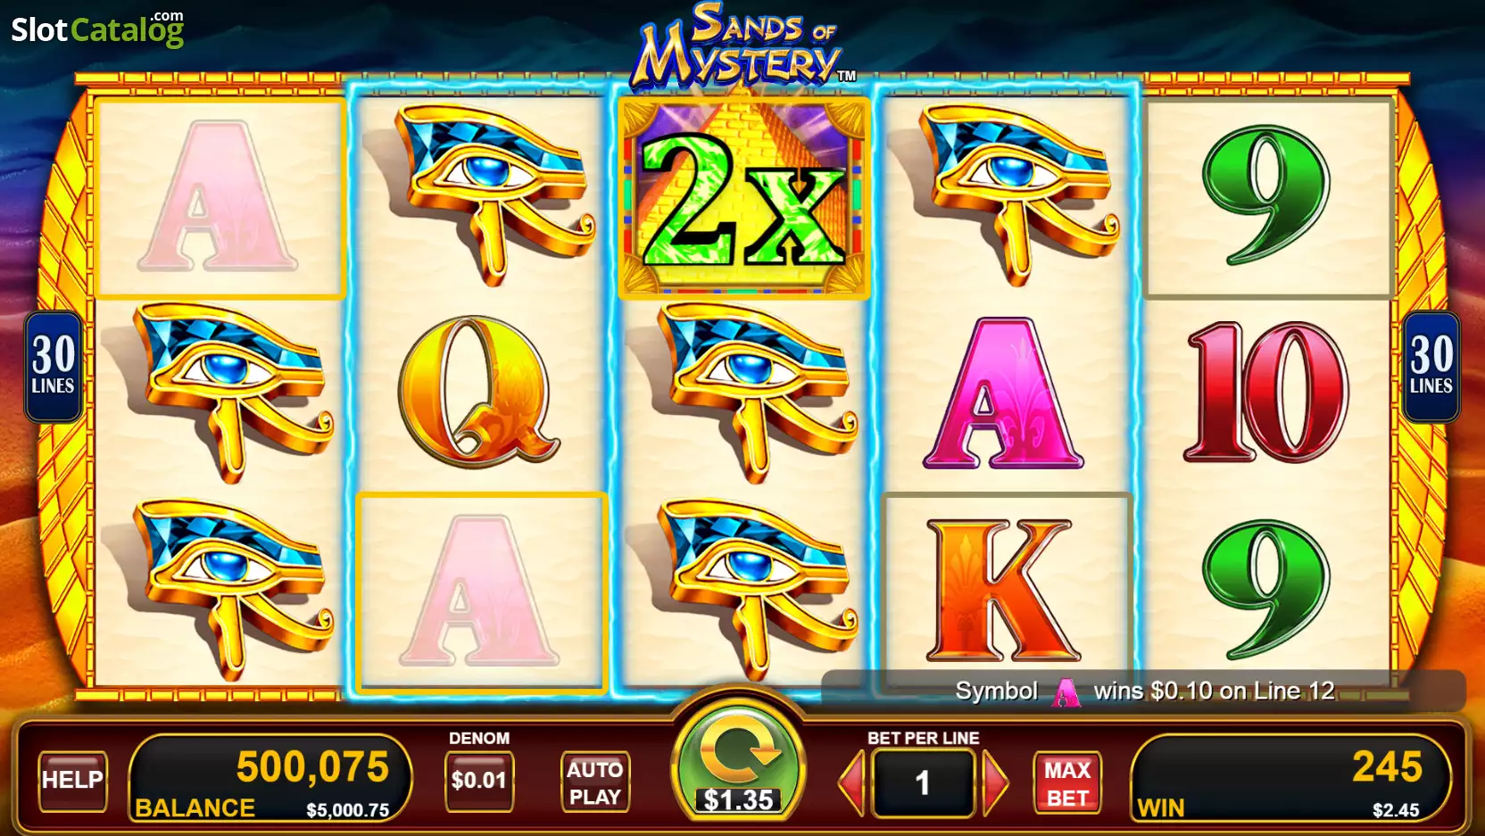Select the right 30 LINES badge
This screenshot has width=1485, height=836.
1431,367
